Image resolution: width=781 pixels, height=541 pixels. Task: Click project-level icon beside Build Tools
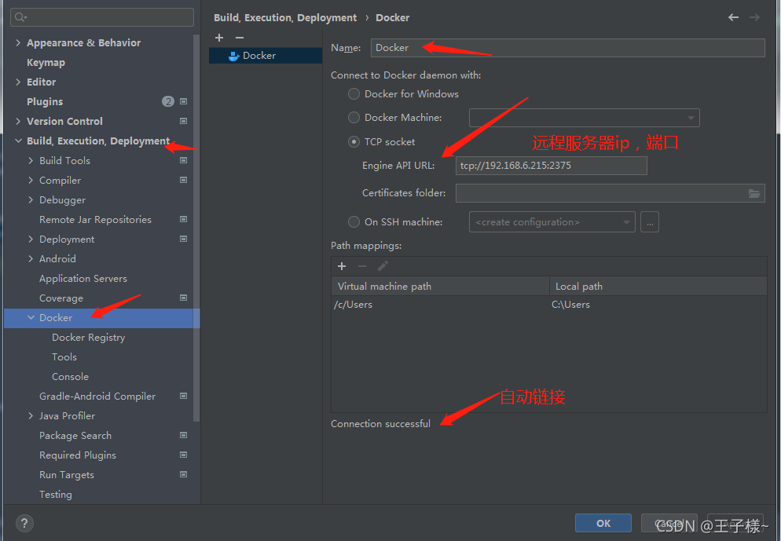[x=183, y=160]
